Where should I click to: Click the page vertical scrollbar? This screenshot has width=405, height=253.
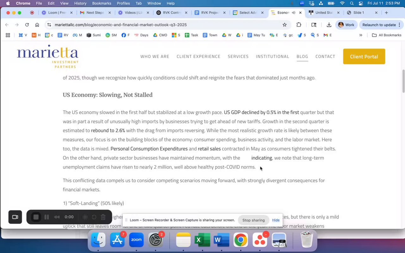pyautogui.click(x=403, y=81)
